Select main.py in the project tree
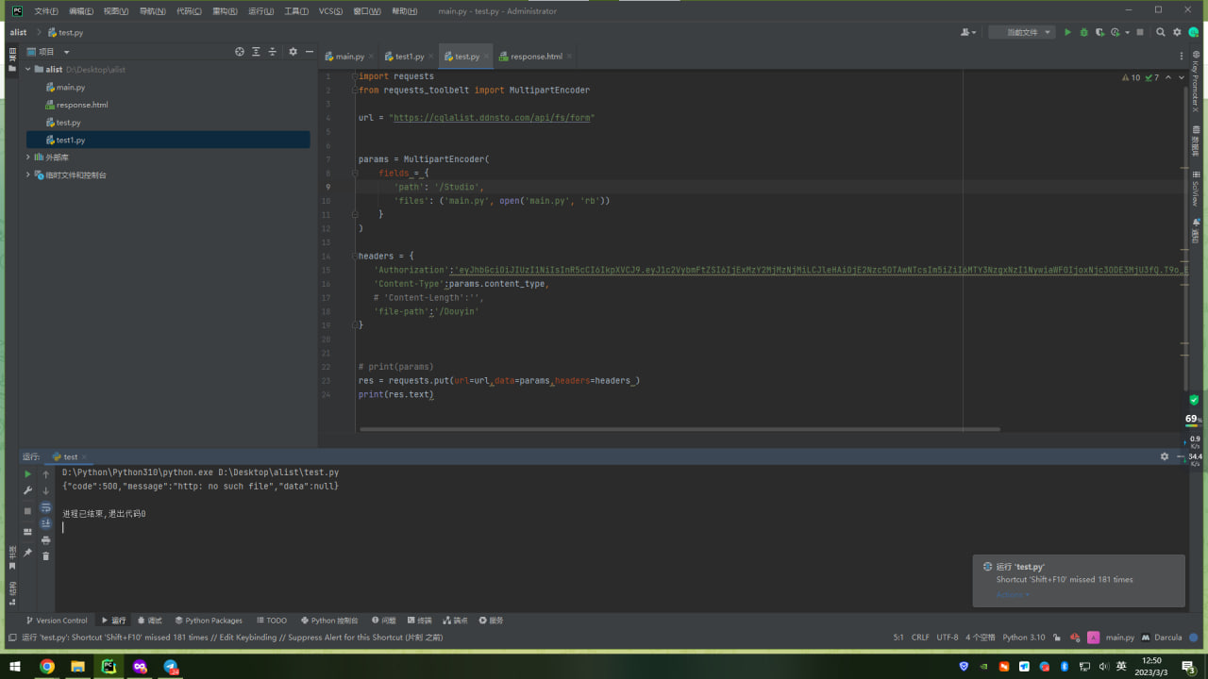The width and height of the screenshot is (1208, 679). point(71,87)
